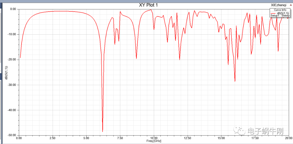Select the Curve Info legend header
293x144 pixels.
tap(280, 10)
